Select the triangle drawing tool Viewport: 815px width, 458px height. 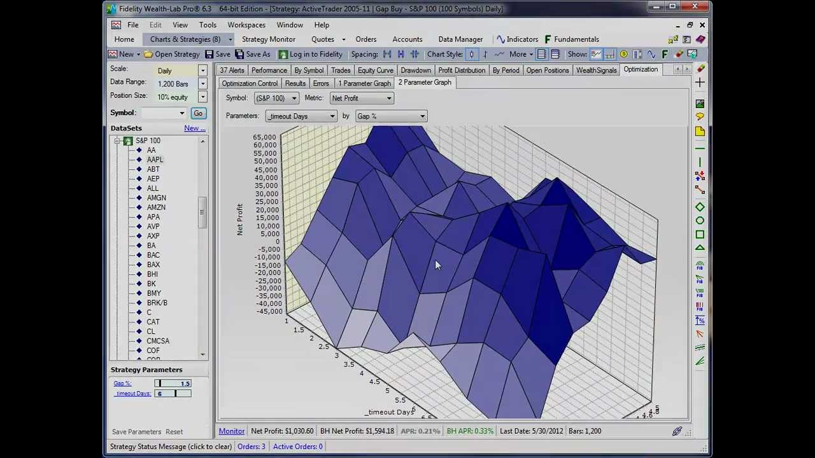pyautogui.click(x=700, y=248)
